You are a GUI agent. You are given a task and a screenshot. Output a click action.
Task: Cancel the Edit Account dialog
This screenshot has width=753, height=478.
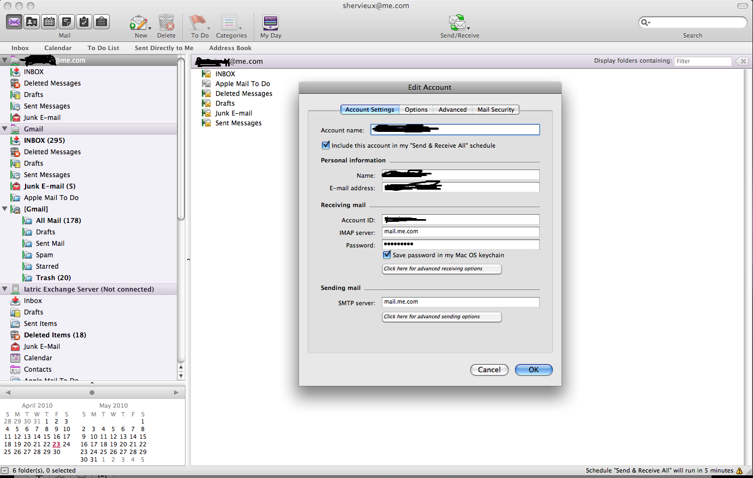click(x=489, y=370)
